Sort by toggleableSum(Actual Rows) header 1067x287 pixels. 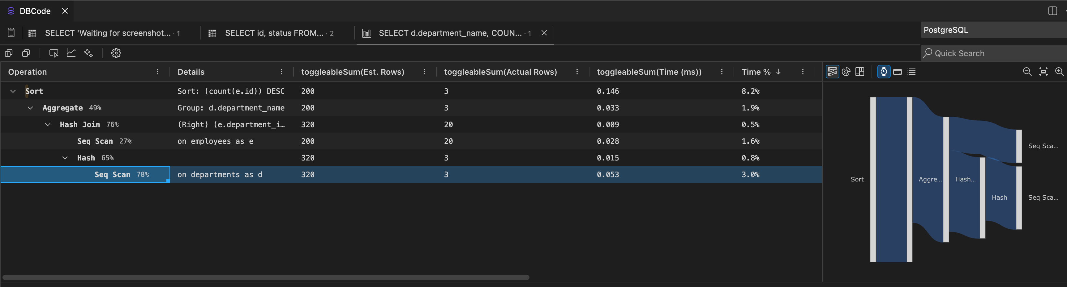(x=500, y=72)
